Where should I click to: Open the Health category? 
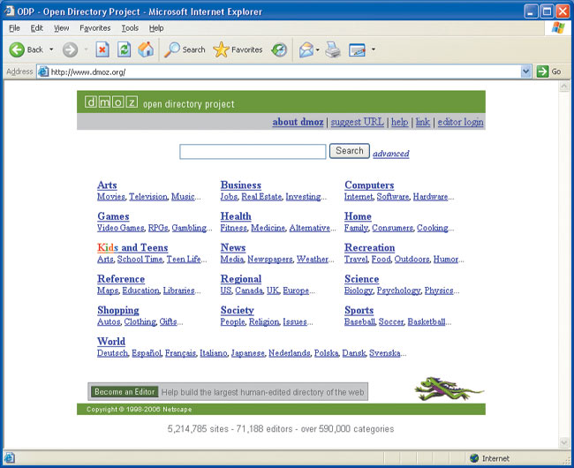(236, 216)
